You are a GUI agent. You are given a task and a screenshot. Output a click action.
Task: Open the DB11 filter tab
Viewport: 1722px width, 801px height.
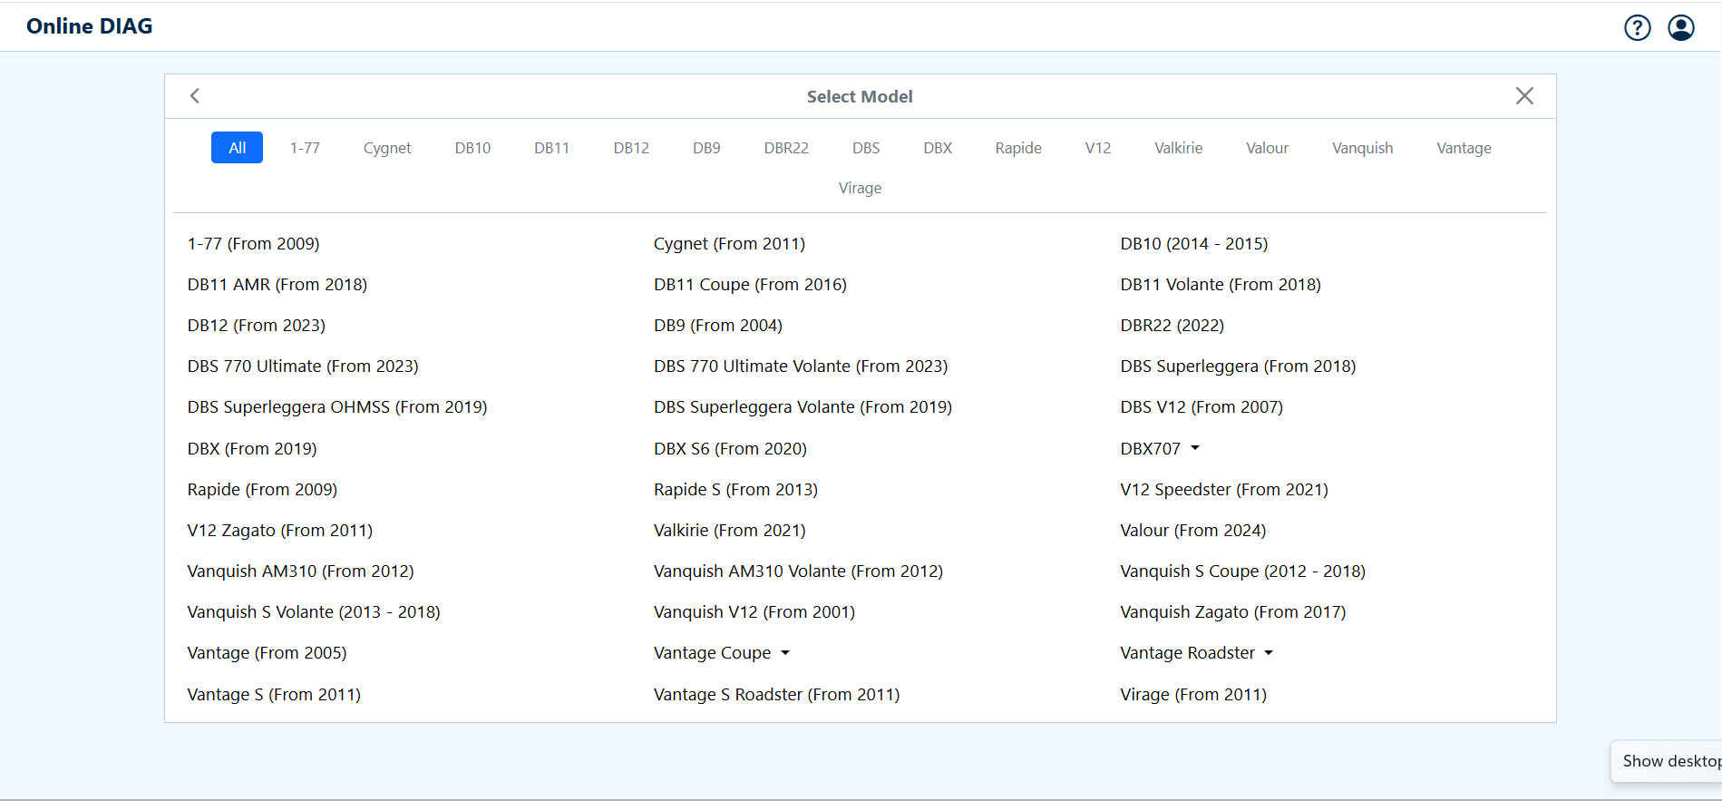551,148
